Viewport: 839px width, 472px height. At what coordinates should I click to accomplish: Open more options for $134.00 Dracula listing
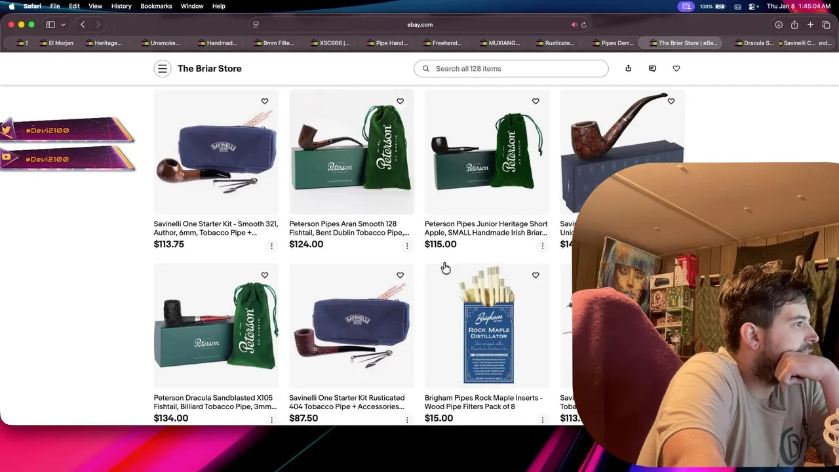tap(271, 420)
